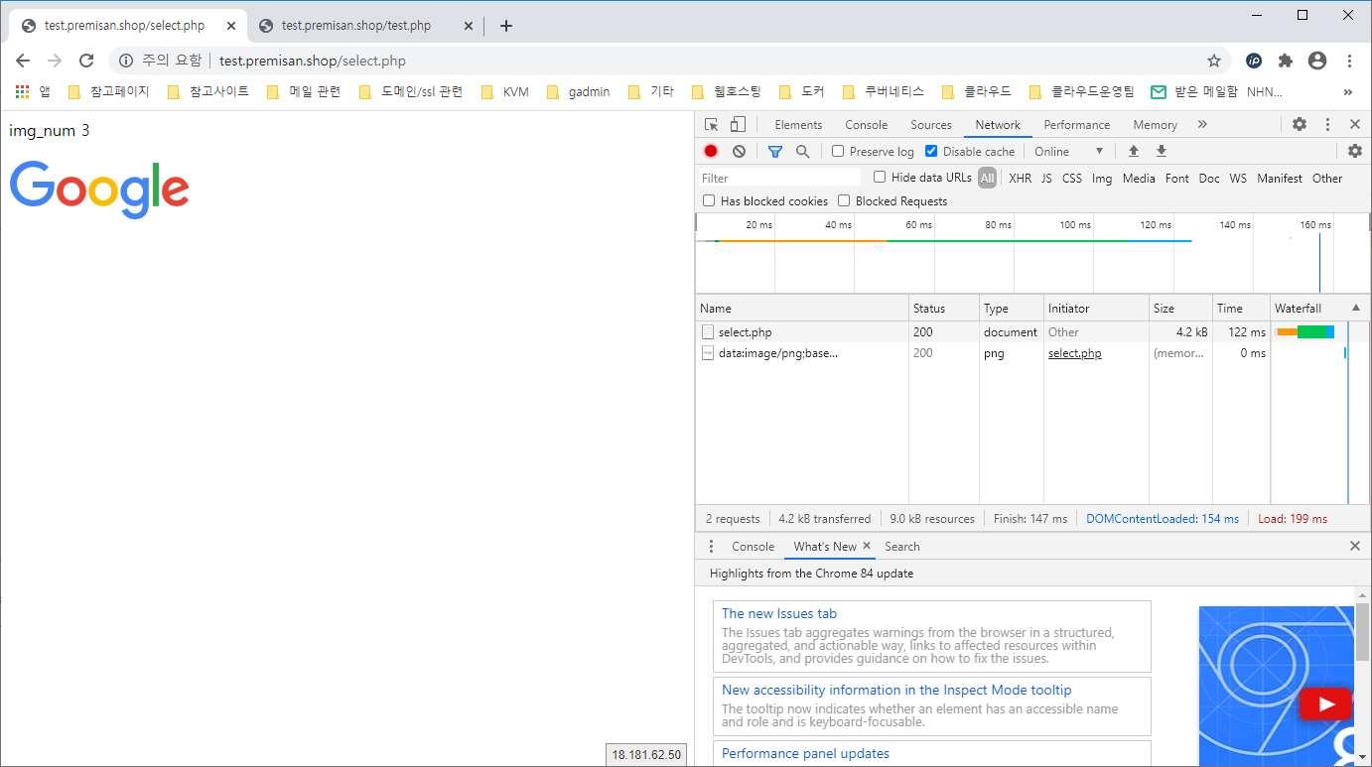Image resolution: width=1372 pixels, height=767 pixels.
Task: Clear the network log
Action: click(739, 151)
